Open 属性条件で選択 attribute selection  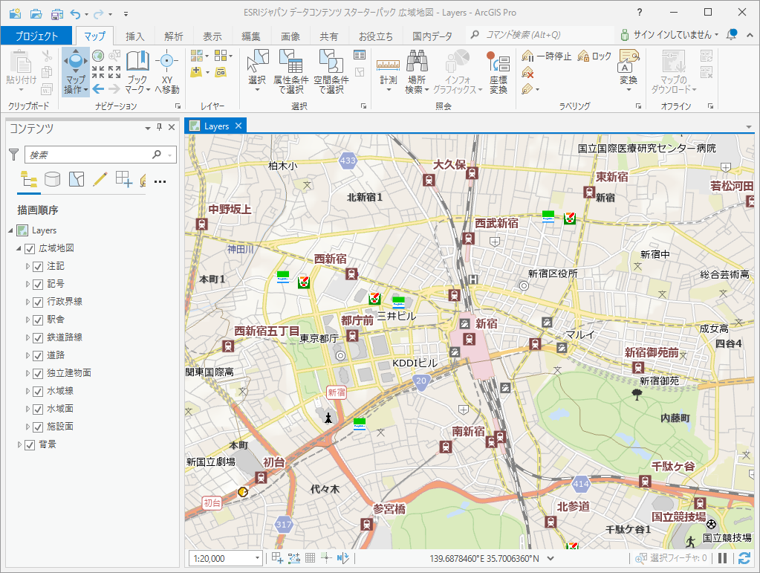pyautogui.click(x=290, y=71)
